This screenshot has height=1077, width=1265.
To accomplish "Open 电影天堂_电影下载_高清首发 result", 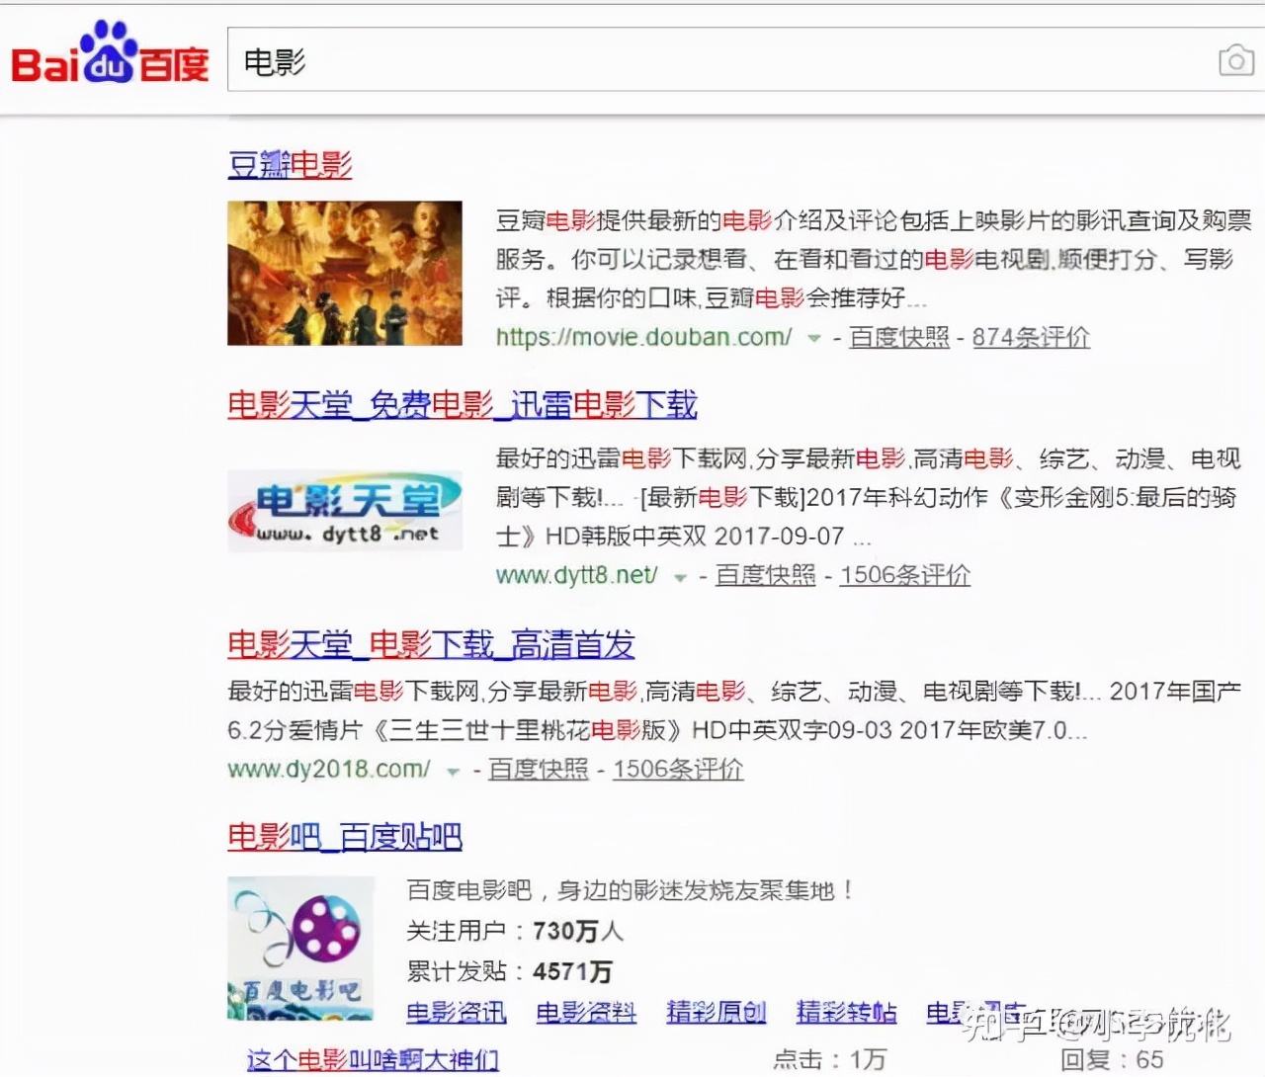I will 430,645.
